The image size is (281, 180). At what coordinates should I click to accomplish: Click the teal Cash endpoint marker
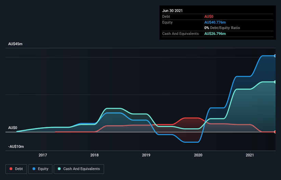click(x=275, y=82)
